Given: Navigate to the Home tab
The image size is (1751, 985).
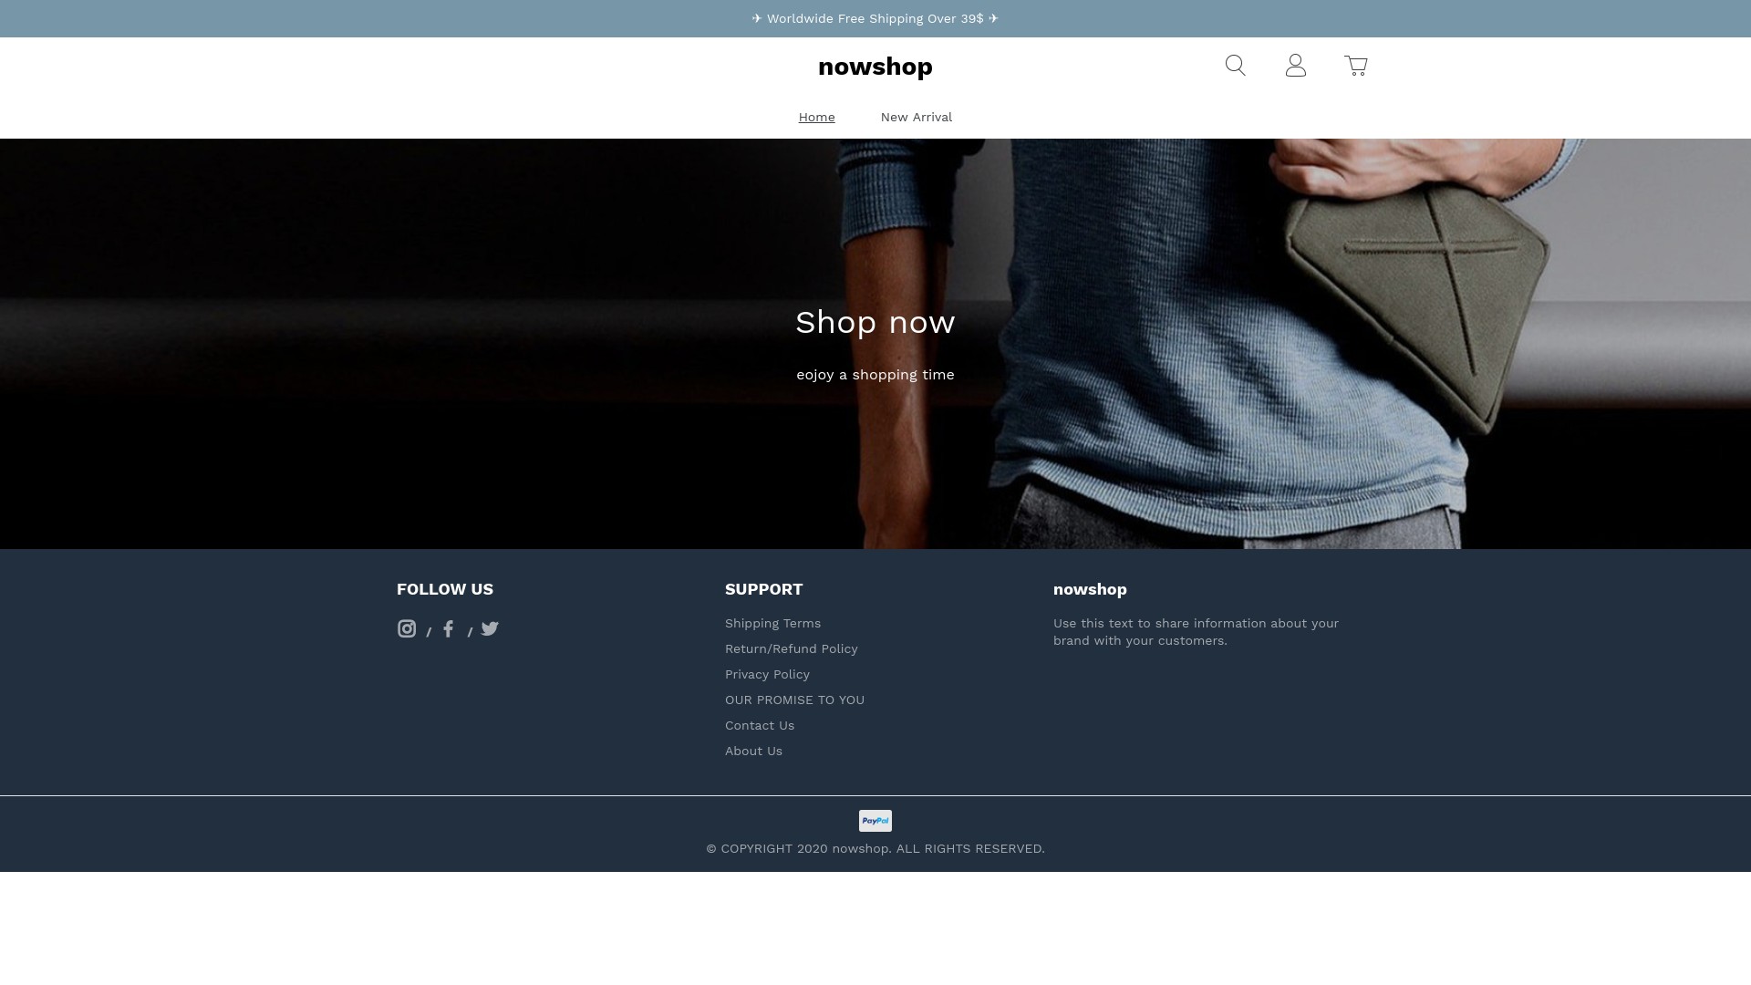Looking at the screenshot, I should click(x=816, y=117).
